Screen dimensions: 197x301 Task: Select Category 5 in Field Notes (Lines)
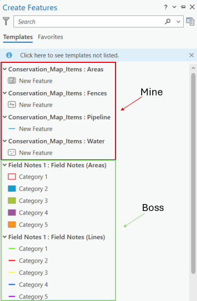coord(33,297)
